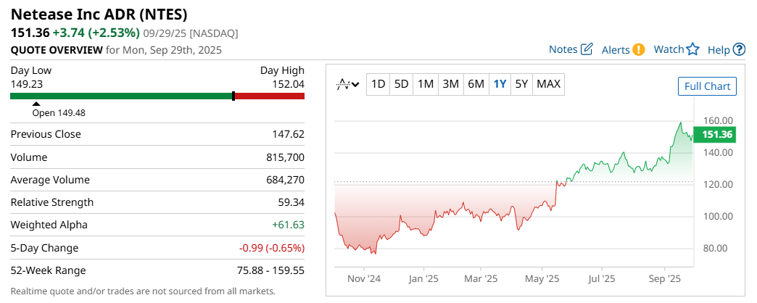Click the Netease Inc ADR (NTES) title
Viewport: 757px width, 303px height.
tap(99, 14)
